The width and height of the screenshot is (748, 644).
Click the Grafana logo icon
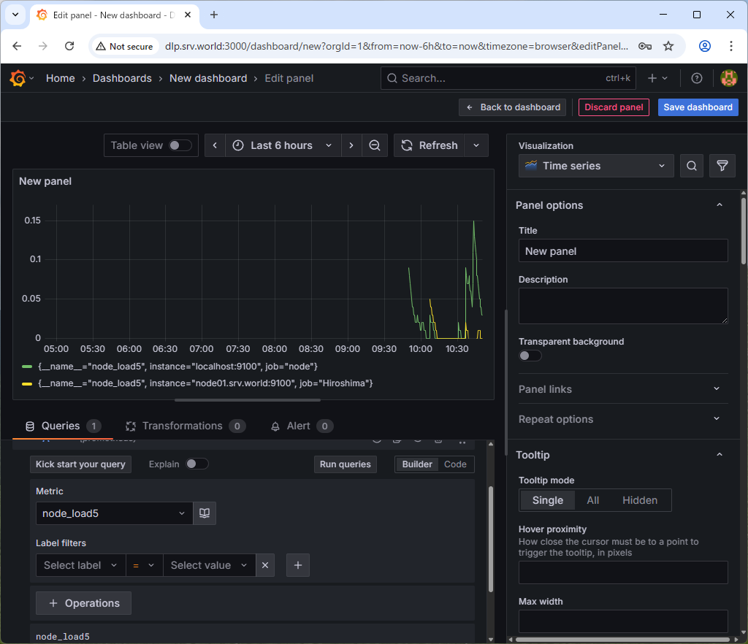(18, 78)
